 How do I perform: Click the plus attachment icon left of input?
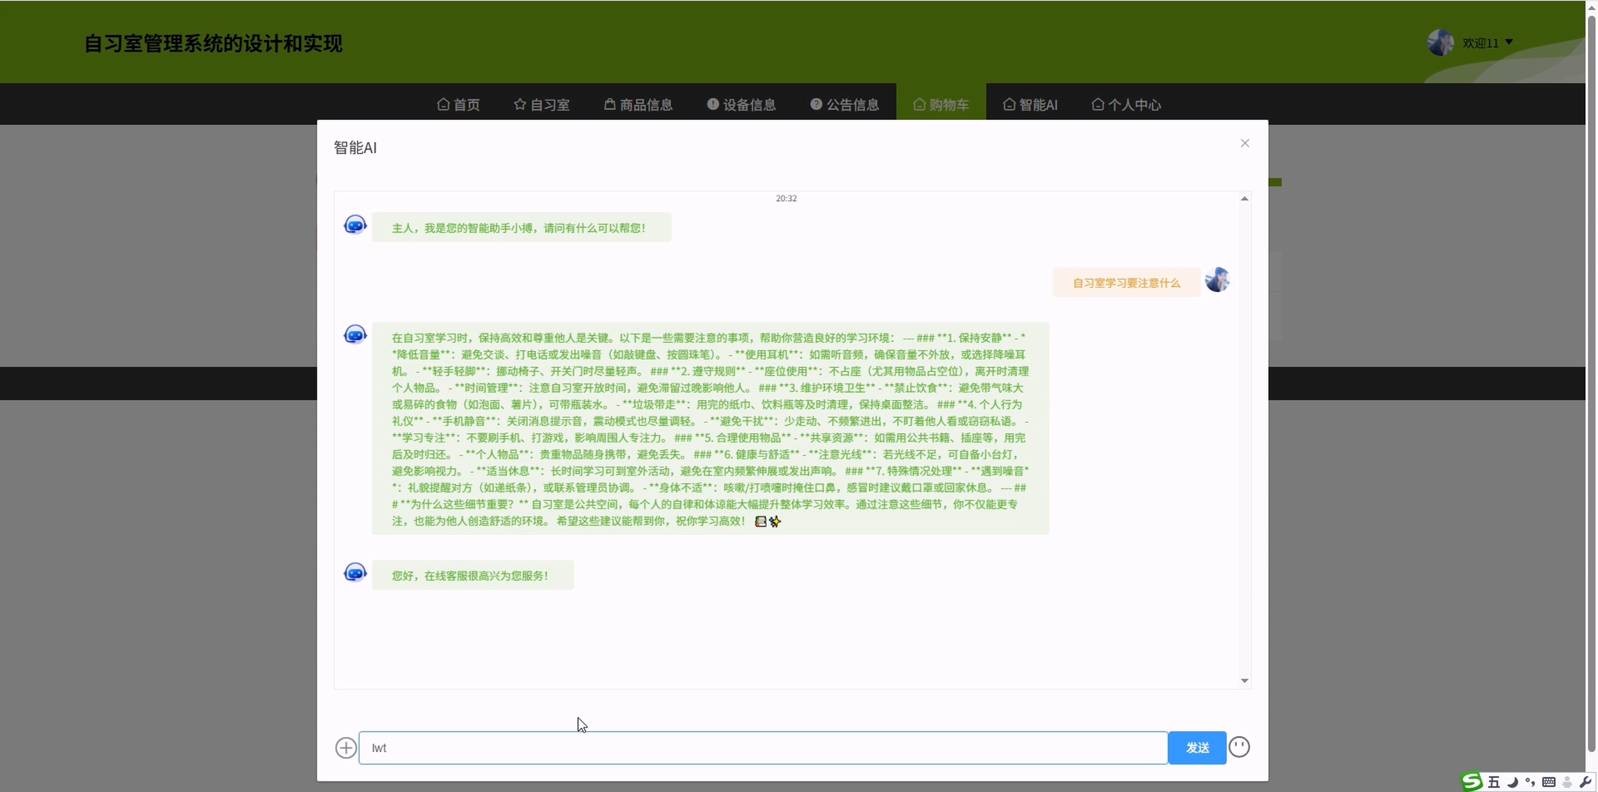[345, 747]
